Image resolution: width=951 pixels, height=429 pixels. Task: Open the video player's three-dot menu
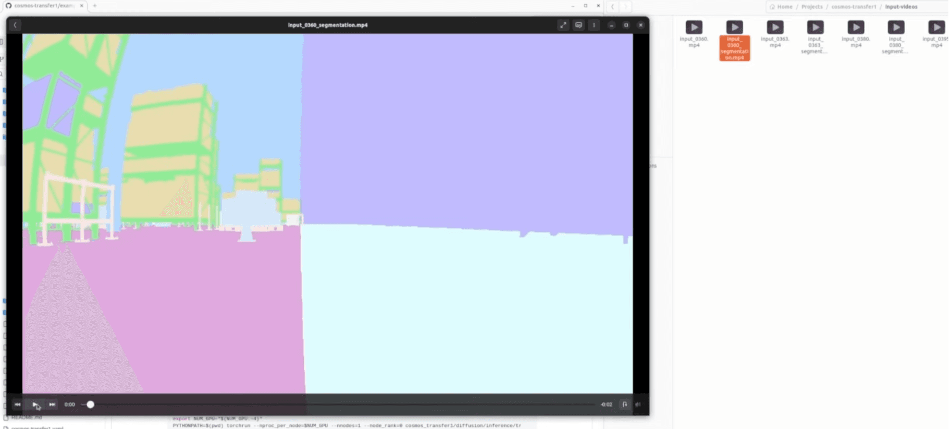[x=594, y=25]
